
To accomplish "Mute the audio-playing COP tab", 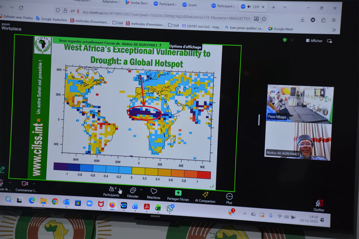I will [249, 7].
